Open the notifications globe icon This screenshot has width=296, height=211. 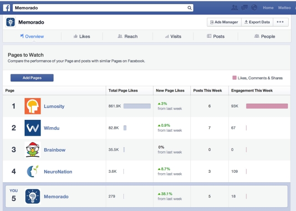(x=254, y=8)
